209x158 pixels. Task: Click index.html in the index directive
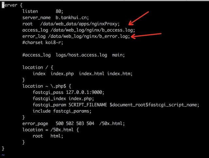[x=91, y=74]
